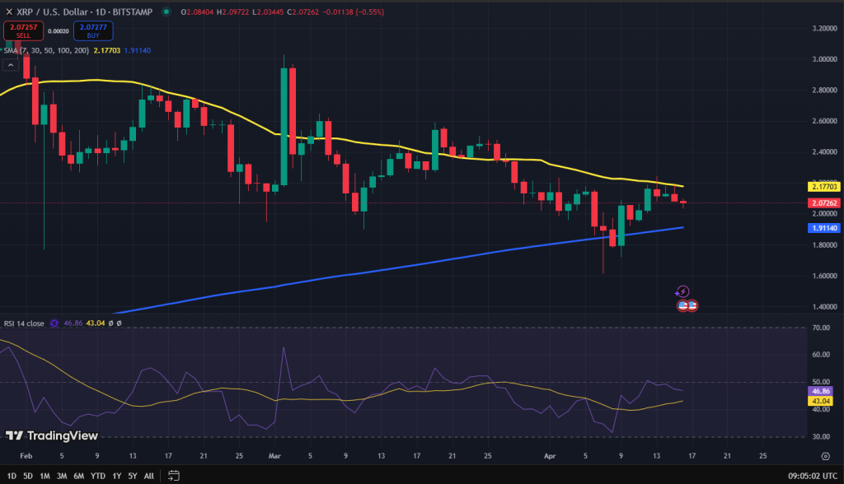Click the yellow 2.17703 price axis label
This screenshot has height=484, width=844.
823,187
